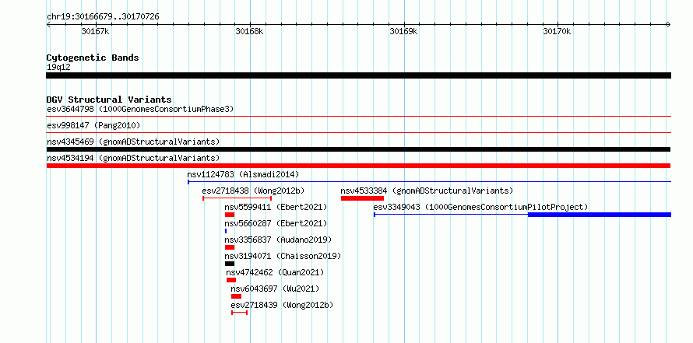Select the thick red nsv4534194 bar
Image resolution: width=693 pixels, height=343 pixels.
click(358, 166)
